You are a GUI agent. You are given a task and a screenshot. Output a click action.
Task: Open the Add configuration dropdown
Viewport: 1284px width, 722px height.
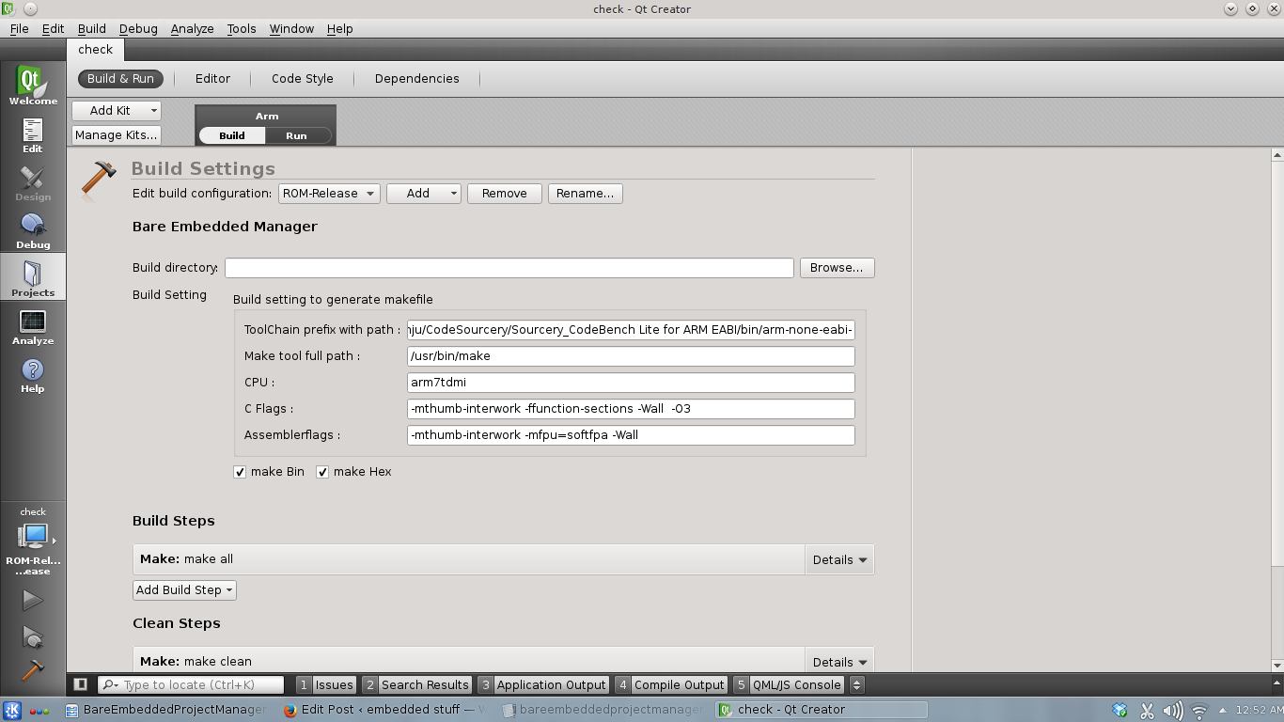pyautogui.click(x=424, y=193)
